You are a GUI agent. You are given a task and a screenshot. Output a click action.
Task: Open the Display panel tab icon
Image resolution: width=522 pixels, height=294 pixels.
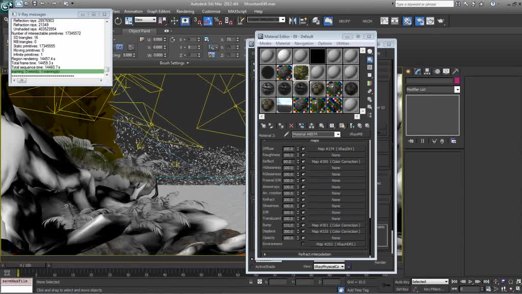pyautogui.click(x=446, y=71)
